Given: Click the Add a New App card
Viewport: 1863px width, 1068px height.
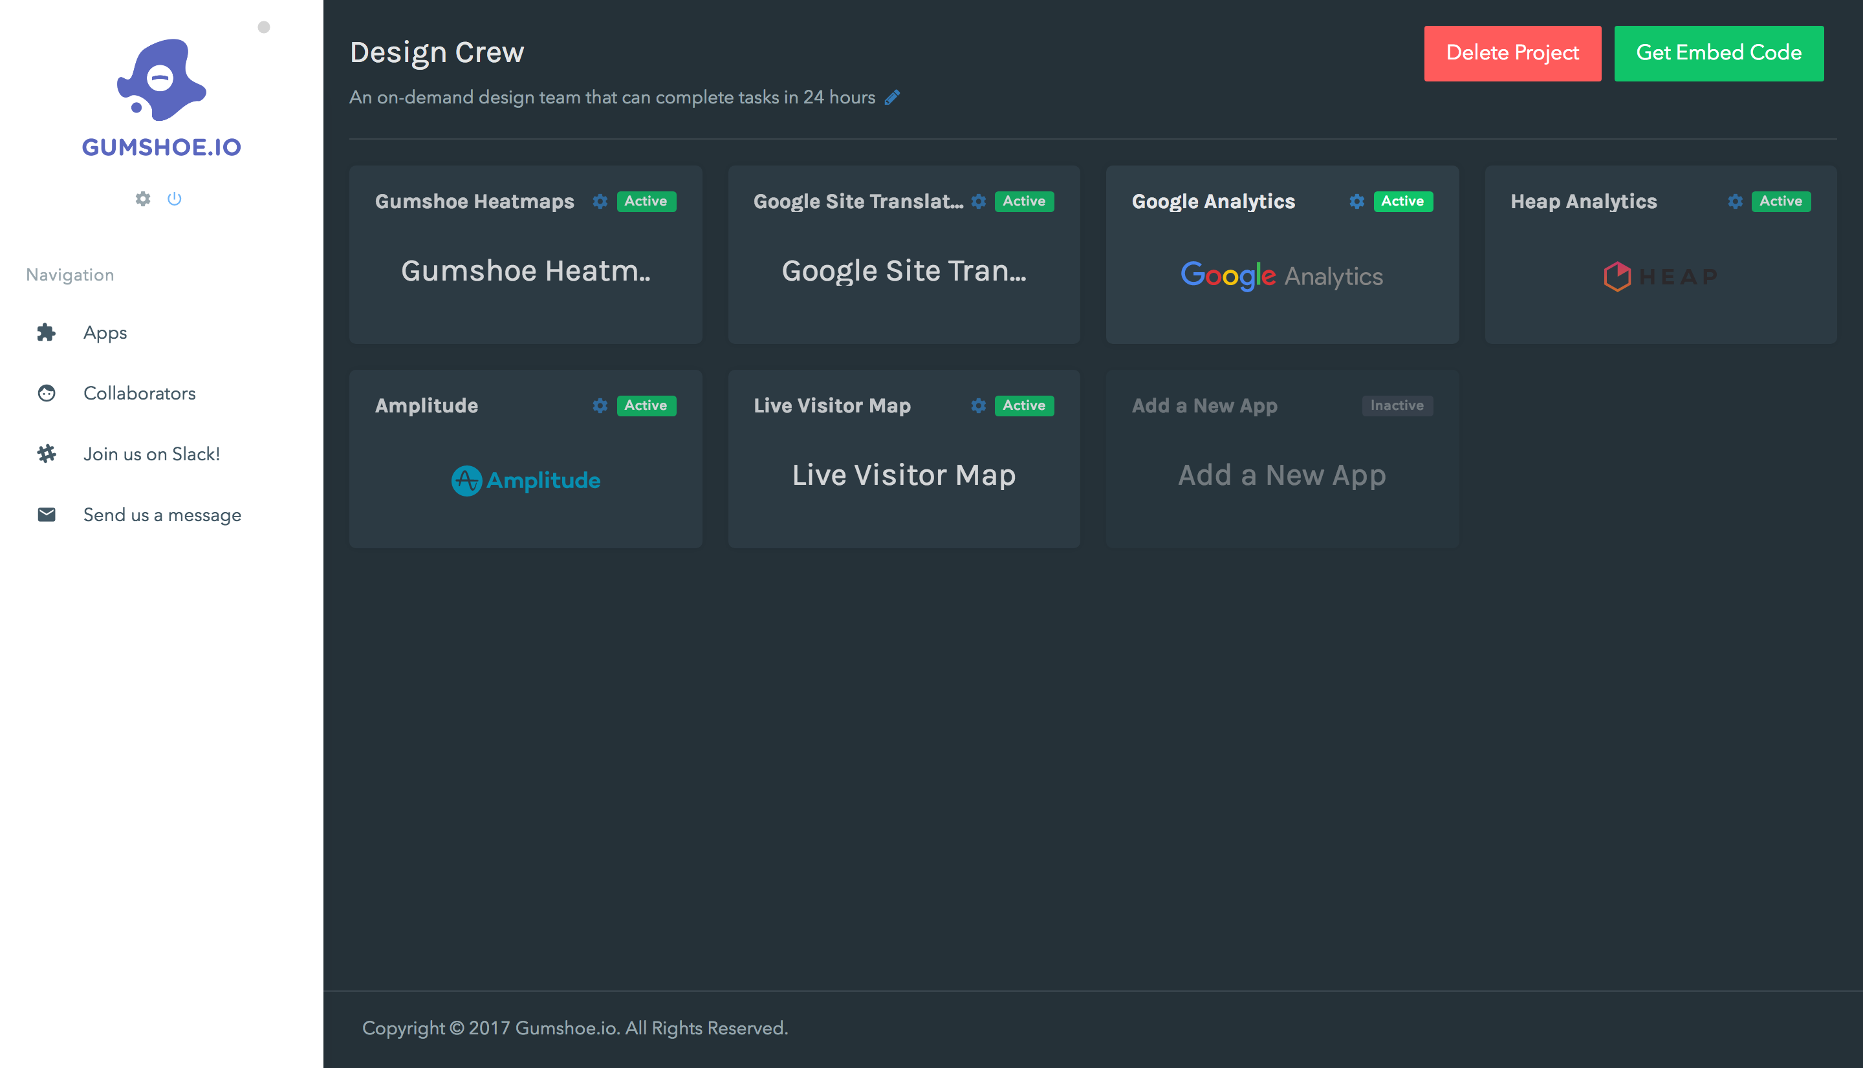Looking at the screenshot, I should (1281, 475).
